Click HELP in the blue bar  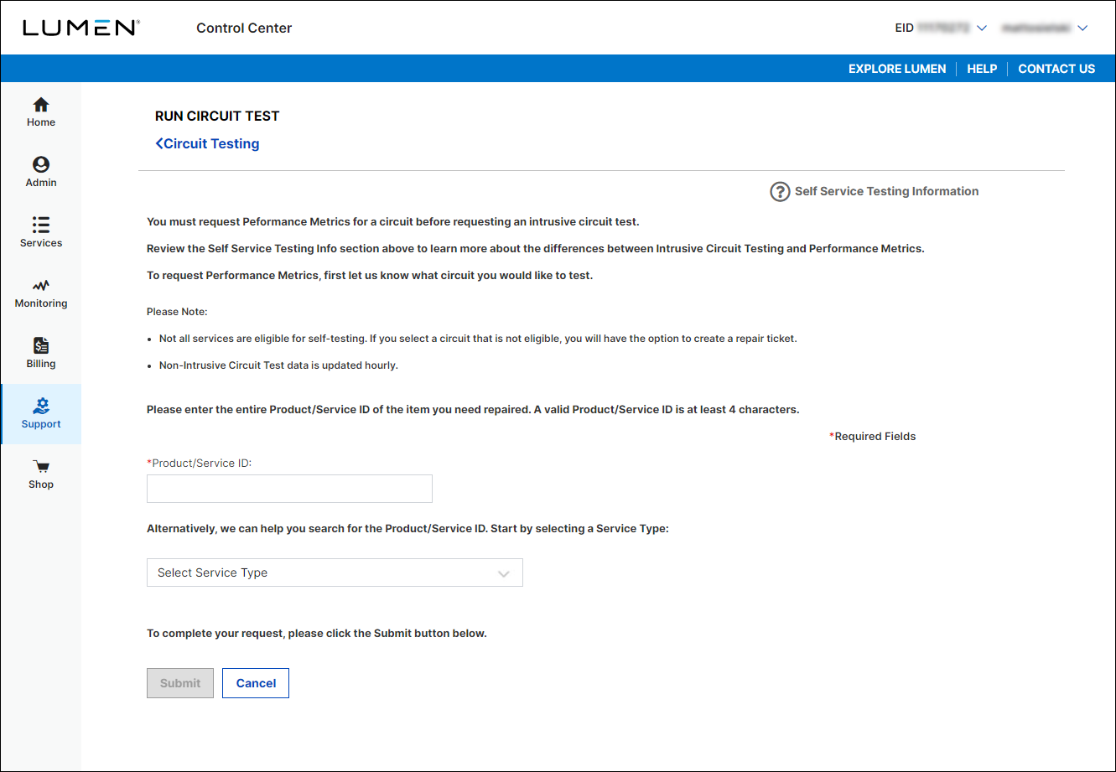pos(982,69)
